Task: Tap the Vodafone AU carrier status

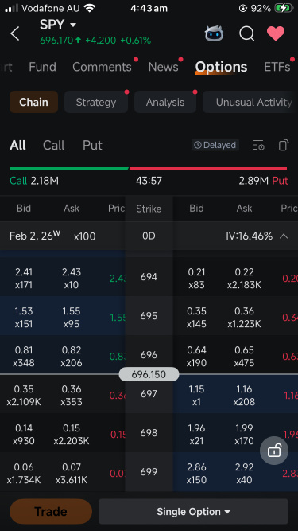Action: pyautogui.click(x=52, y=9)
